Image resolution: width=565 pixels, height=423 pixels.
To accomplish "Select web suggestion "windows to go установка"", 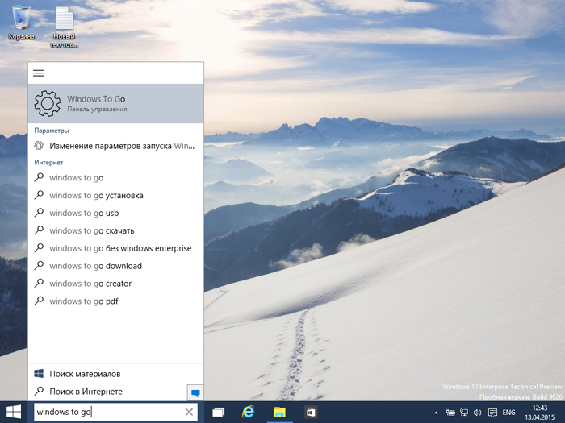I will coord(115,195).
